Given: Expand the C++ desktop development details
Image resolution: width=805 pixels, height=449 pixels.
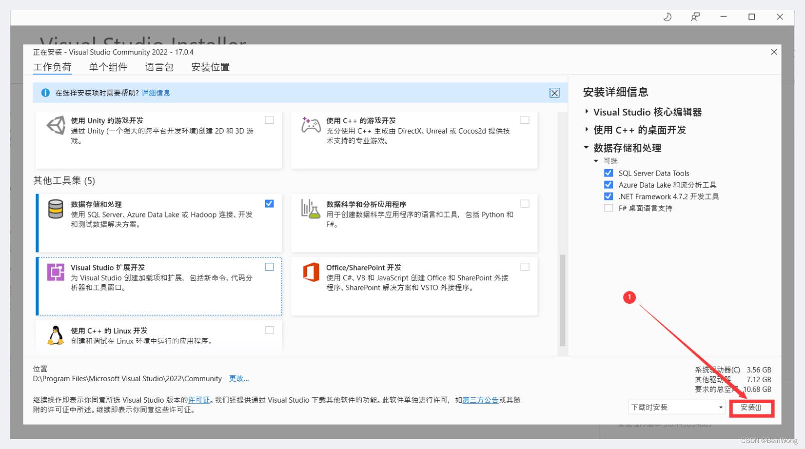Looking at the screenshot, I should 587,130.
